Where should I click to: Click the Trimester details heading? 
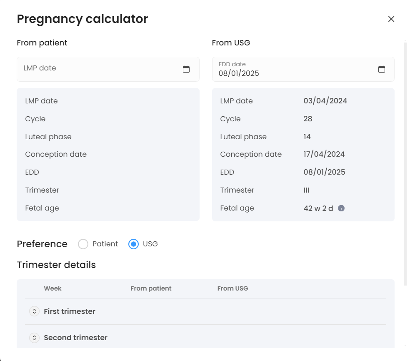[56, 265]
